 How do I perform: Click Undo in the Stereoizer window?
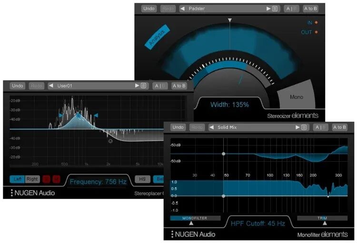click(x=149, y=9)
